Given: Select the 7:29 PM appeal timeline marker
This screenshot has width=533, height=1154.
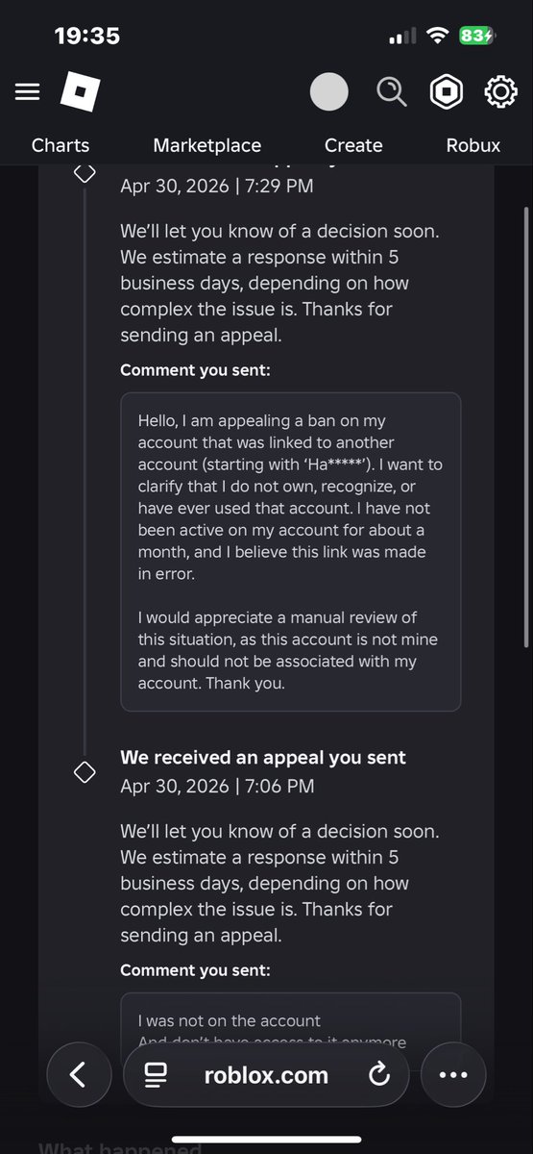Looking at the screenshot, I should tap(85, 172).
